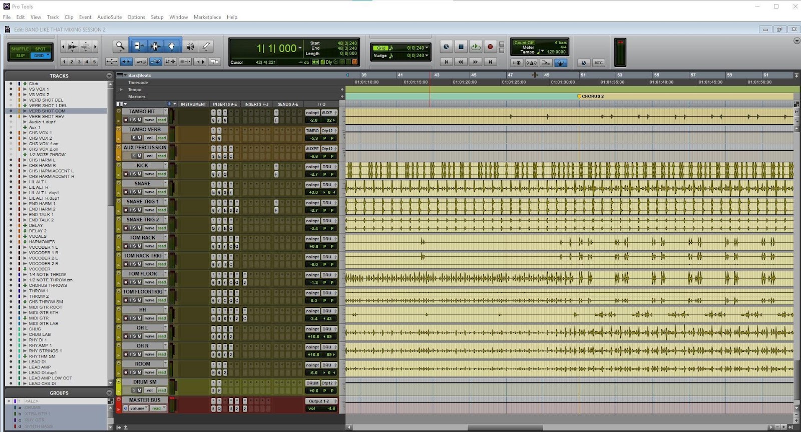The width and height of the screenshot is (801, 432).
Task: Mute the KICK track
Action: tap(139, 174)
